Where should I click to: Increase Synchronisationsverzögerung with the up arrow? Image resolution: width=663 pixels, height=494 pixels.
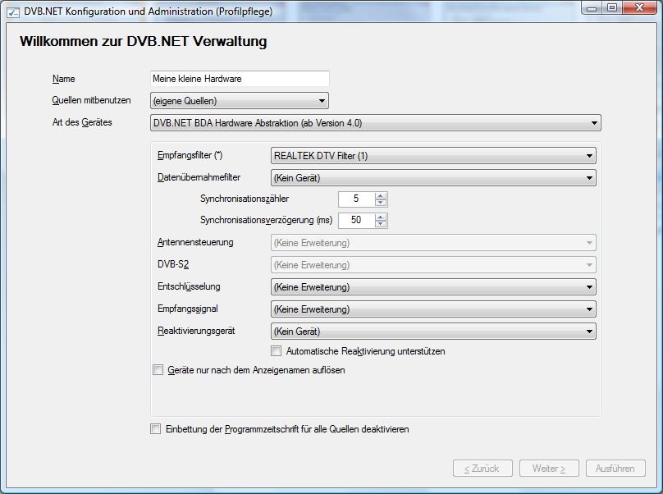click(381, 217)
